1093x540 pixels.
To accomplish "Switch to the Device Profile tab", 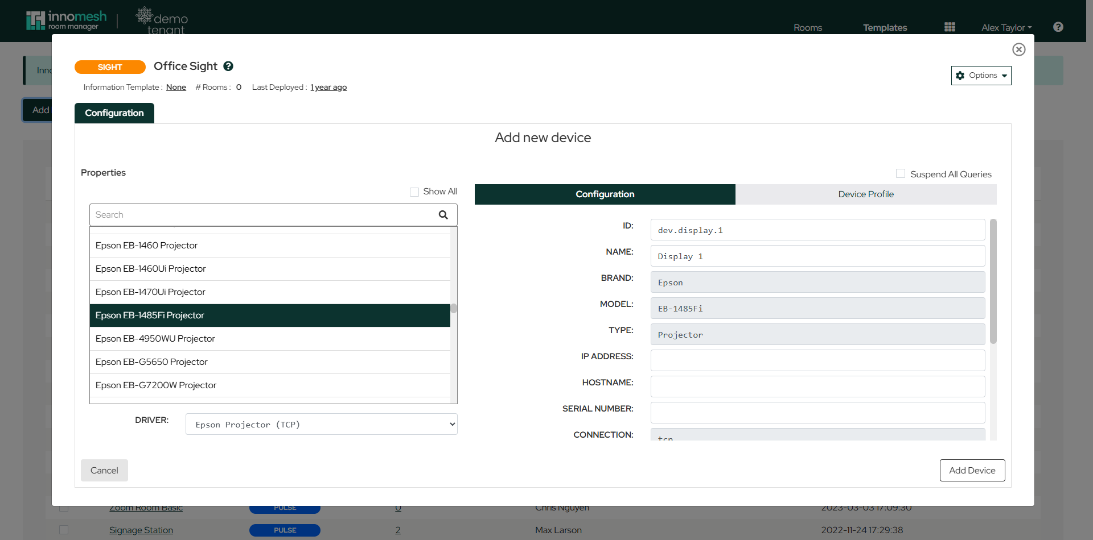I will pyautogui.click(x=866, y=194).
